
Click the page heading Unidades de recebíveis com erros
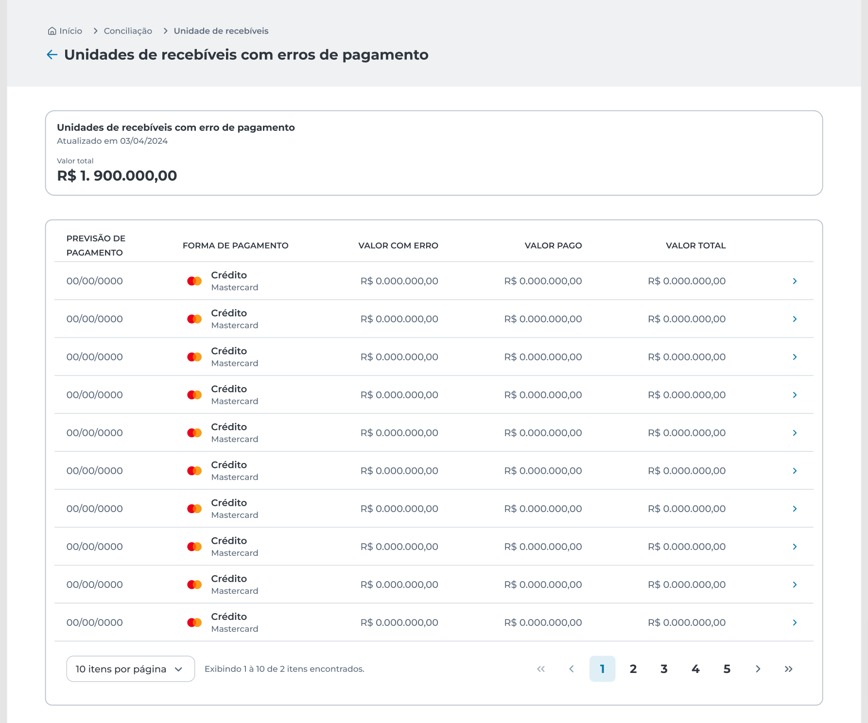pos(246,55)
